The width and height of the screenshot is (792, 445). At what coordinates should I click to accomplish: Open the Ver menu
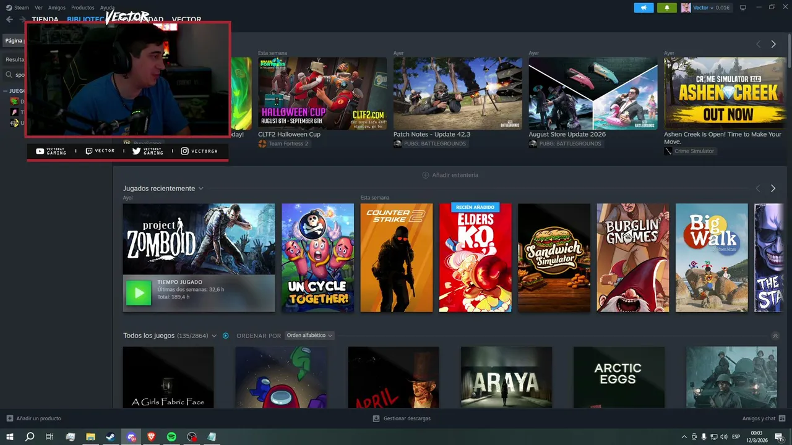point(39,8)
